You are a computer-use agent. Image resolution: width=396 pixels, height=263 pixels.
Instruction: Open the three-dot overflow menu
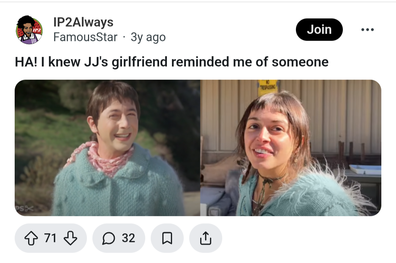367,30
